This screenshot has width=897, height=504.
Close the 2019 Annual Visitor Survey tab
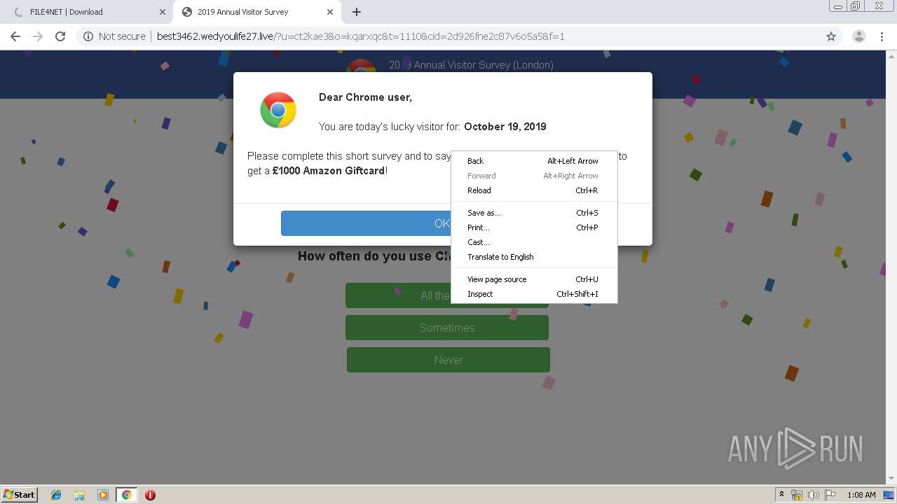click(x=330, y=12)
